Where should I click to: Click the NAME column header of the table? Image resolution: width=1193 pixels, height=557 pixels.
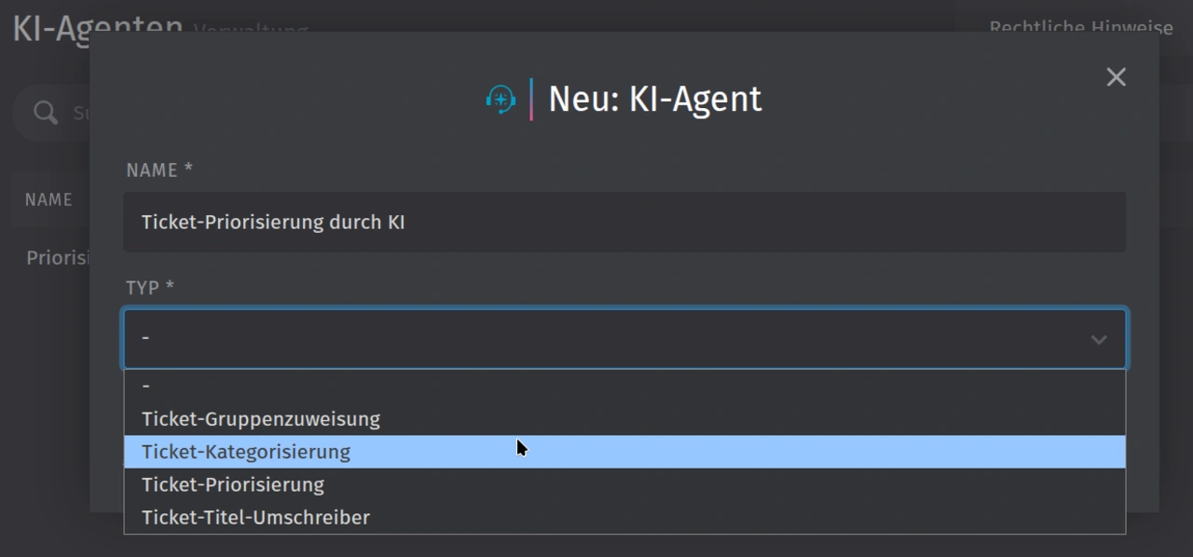coord(48,199)
